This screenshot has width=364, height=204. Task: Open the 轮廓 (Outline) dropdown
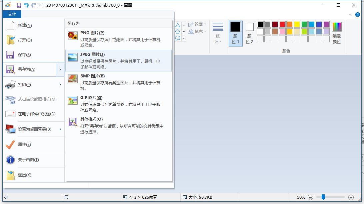pos(197,24)
